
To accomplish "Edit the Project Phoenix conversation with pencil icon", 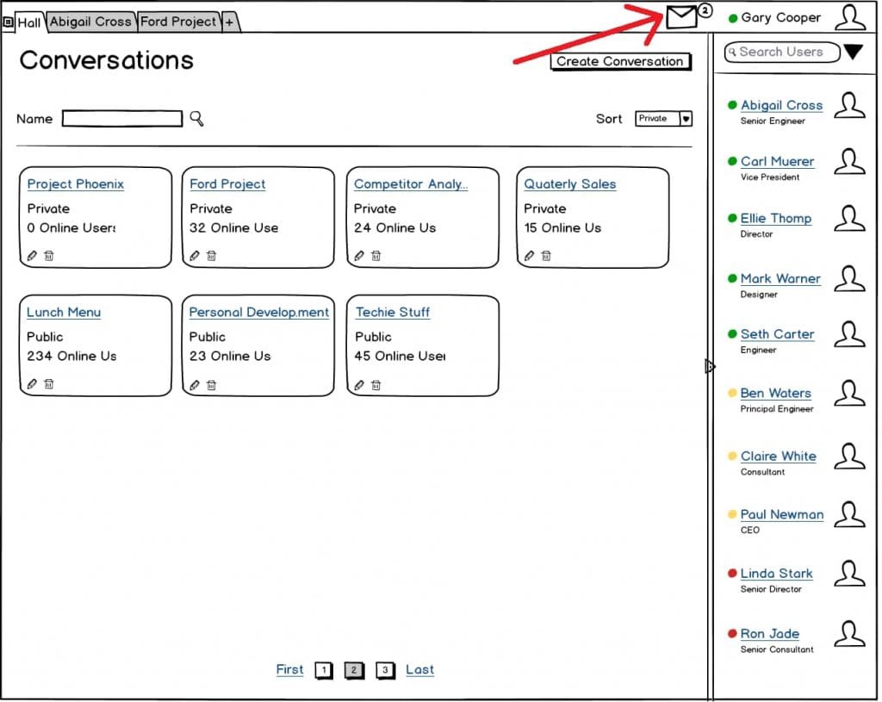I will tap(32, 256).
